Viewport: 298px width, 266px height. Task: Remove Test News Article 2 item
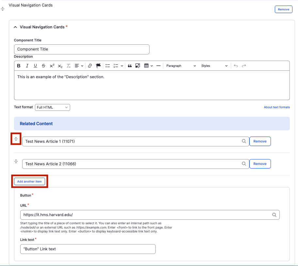pos(260,164)
